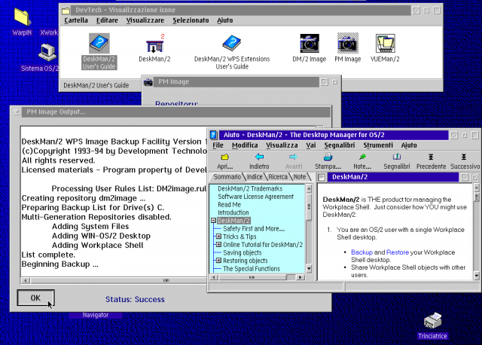Click PM Image Output horizontal scrollbar thumb
Screen dimensions: 482x345
166,280
